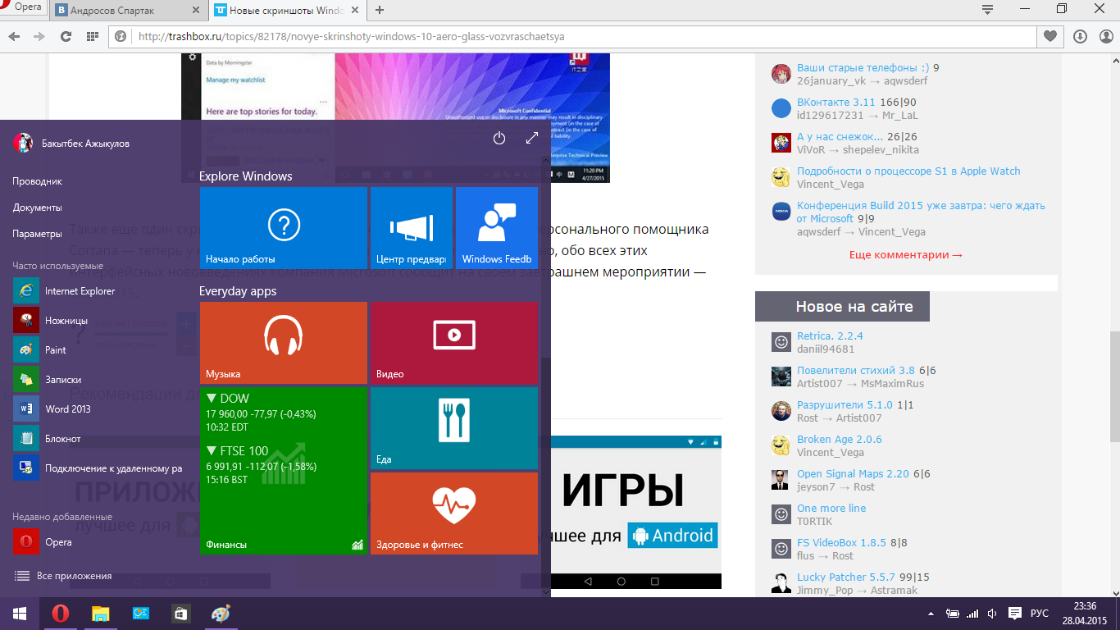Open the Центр предварительной оценки megaphone tile
This screenshot has height=630, width=1120.
point(412,228)
